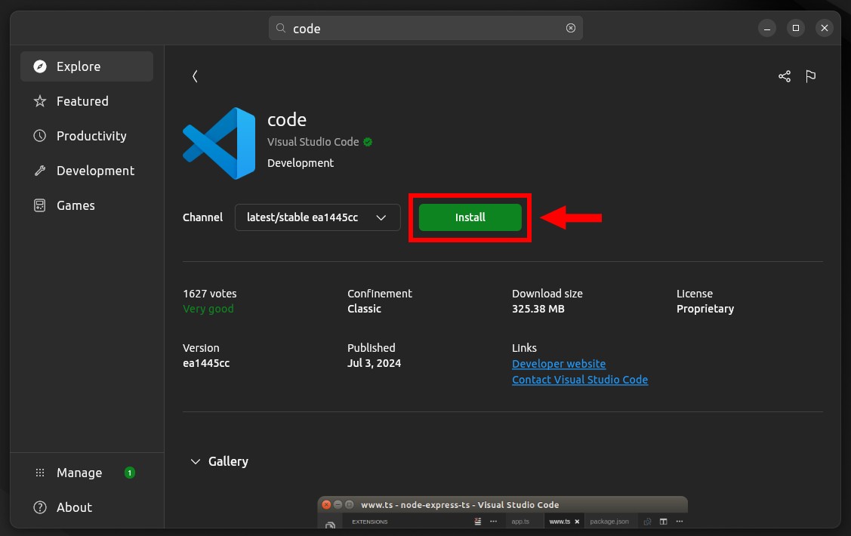Click the report flag icon
Image resolution: width=851 pixels, height=536 pixels.
[x=811, y=76]
